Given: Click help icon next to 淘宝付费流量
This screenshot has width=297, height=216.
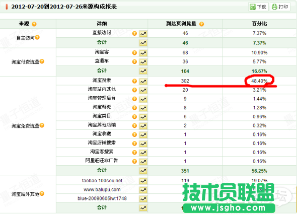Looking at the screenshot, I should click(42, 61).
